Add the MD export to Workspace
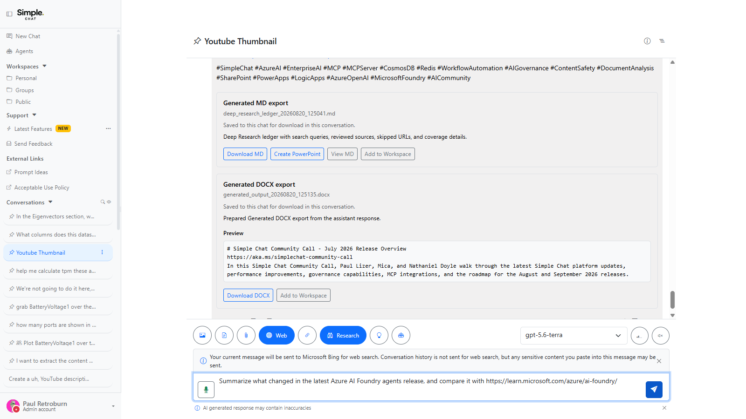This screenshot has width=746, height=419. 388,154
